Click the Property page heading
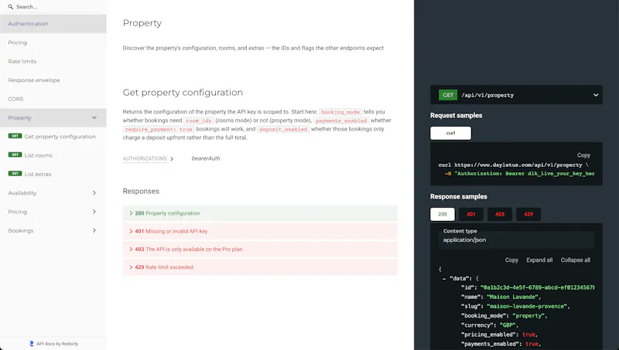The width and height of the screenshot is (619, 350). [142, 23]
